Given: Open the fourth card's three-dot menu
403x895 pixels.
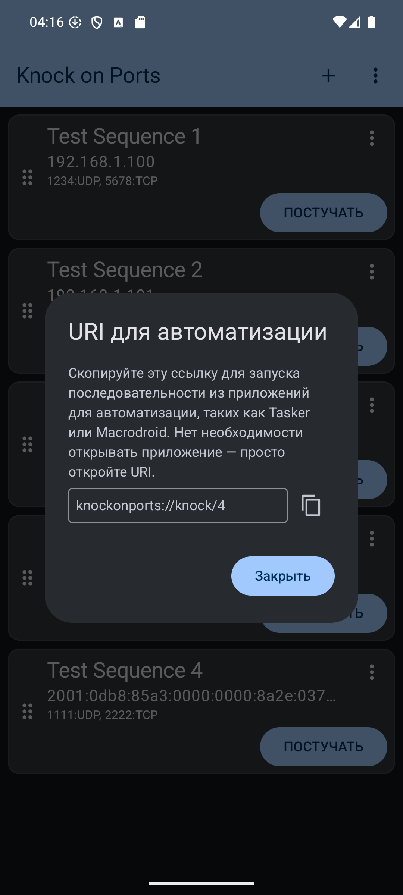Looking at the screenshot, I should click(x=372, y=539).
